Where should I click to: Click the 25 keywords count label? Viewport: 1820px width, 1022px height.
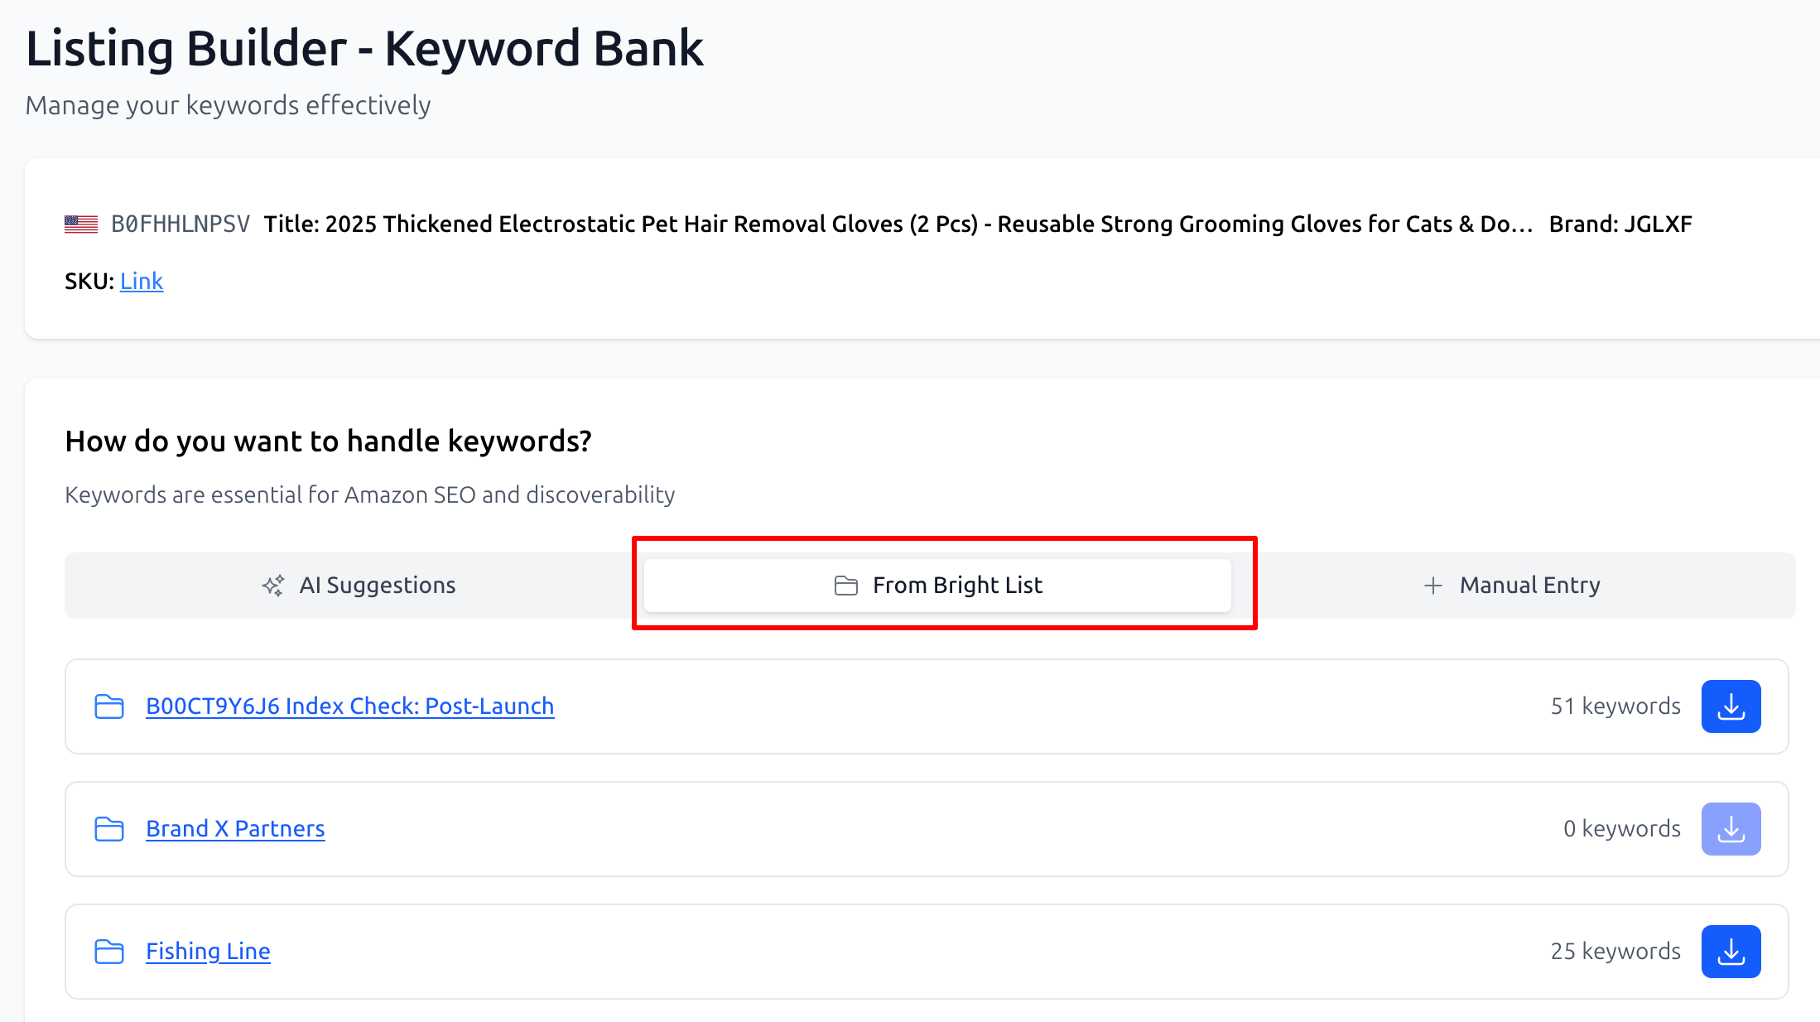point(1615,951)
